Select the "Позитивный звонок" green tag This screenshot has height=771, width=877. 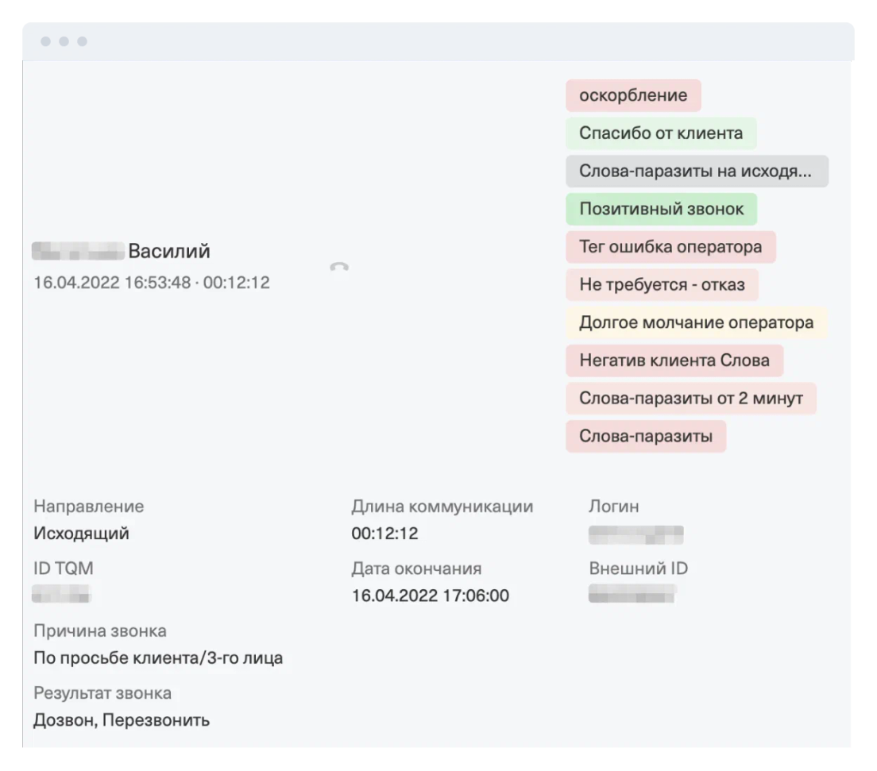coord(661,210)
